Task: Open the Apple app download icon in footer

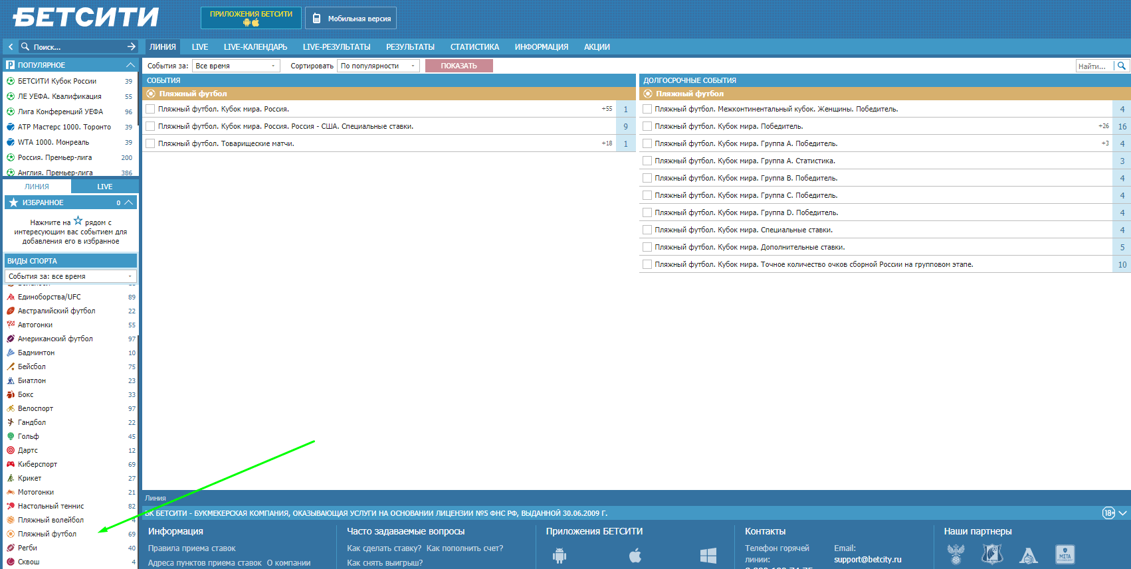Action: 635,556
